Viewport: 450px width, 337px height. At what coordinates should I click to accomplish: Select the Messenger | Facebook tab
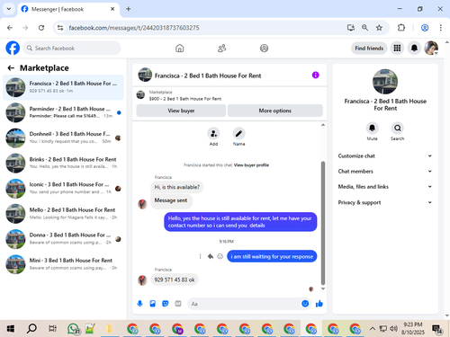(68, 9)
